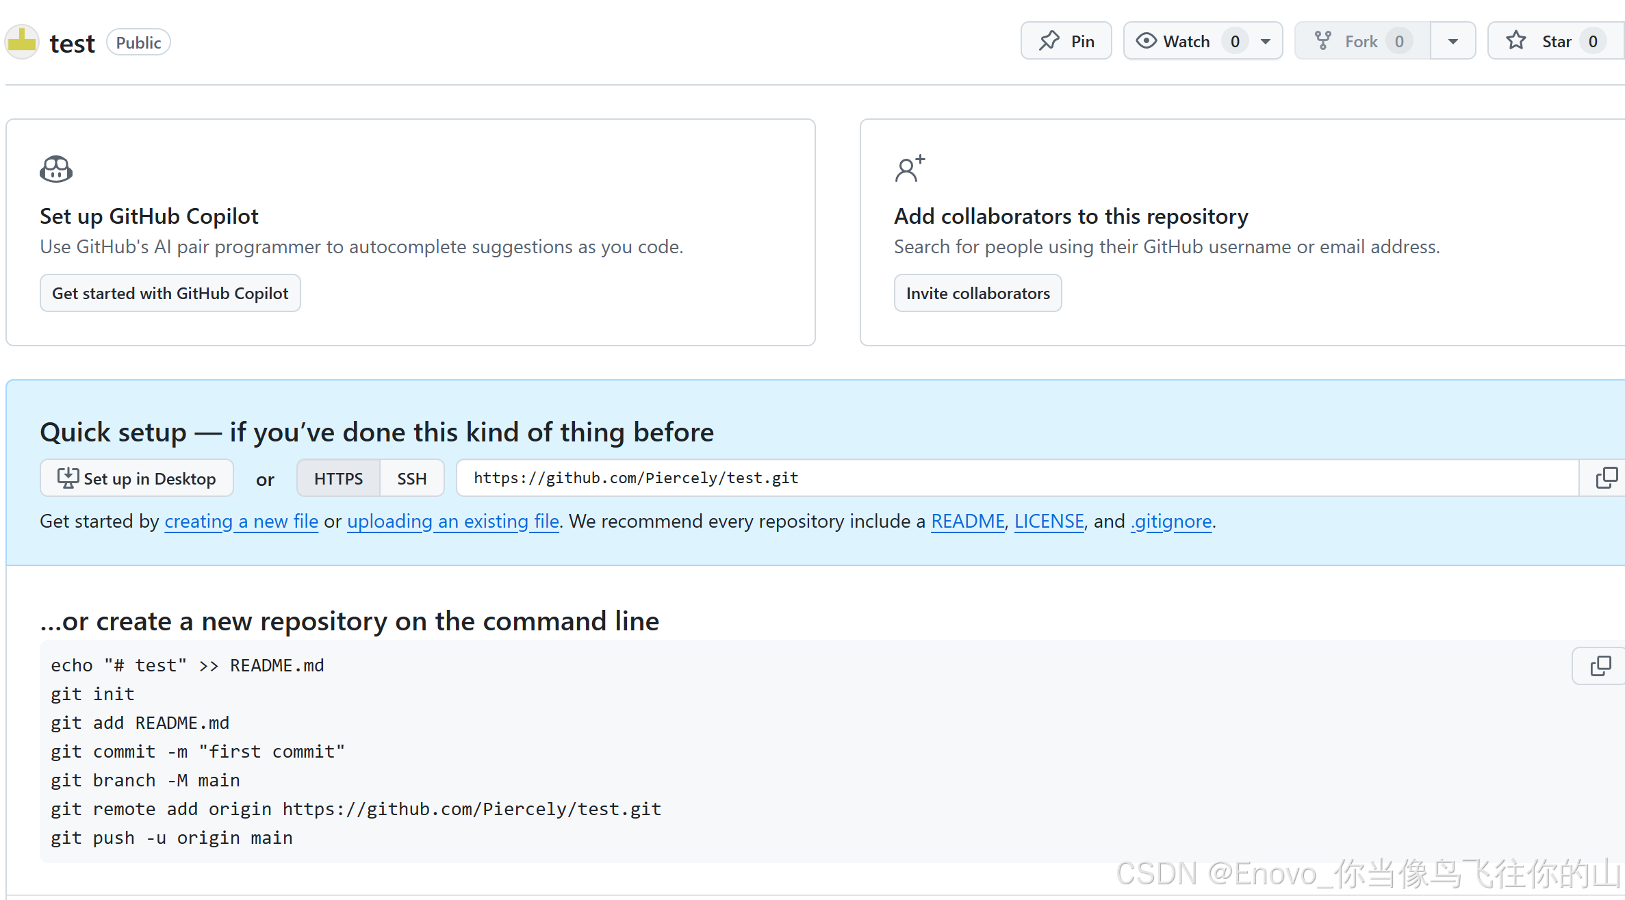
Task: Switch the clone URL to SSH
Action: click(412, 478)
